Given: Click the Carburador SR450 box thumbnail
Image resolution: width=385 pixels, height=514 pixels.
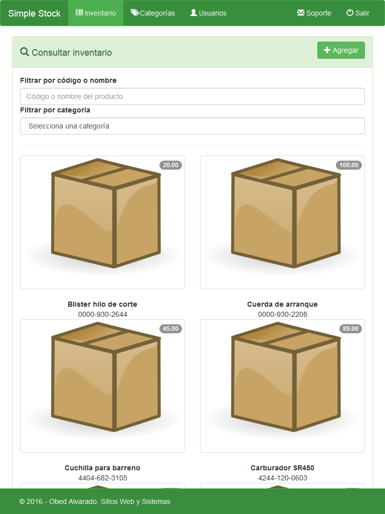Looking at the screenshot, I should click(x=282, y=385).
